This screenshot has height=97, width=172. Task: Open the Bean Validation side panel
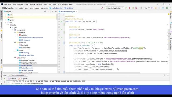[x=171, y=44]
